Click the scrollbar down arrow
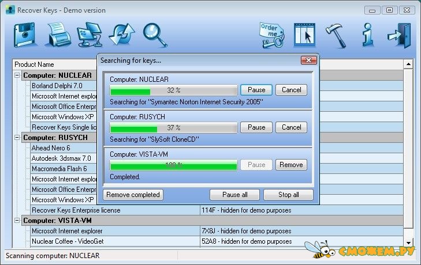The image size is (421, 265). (408, 243)
